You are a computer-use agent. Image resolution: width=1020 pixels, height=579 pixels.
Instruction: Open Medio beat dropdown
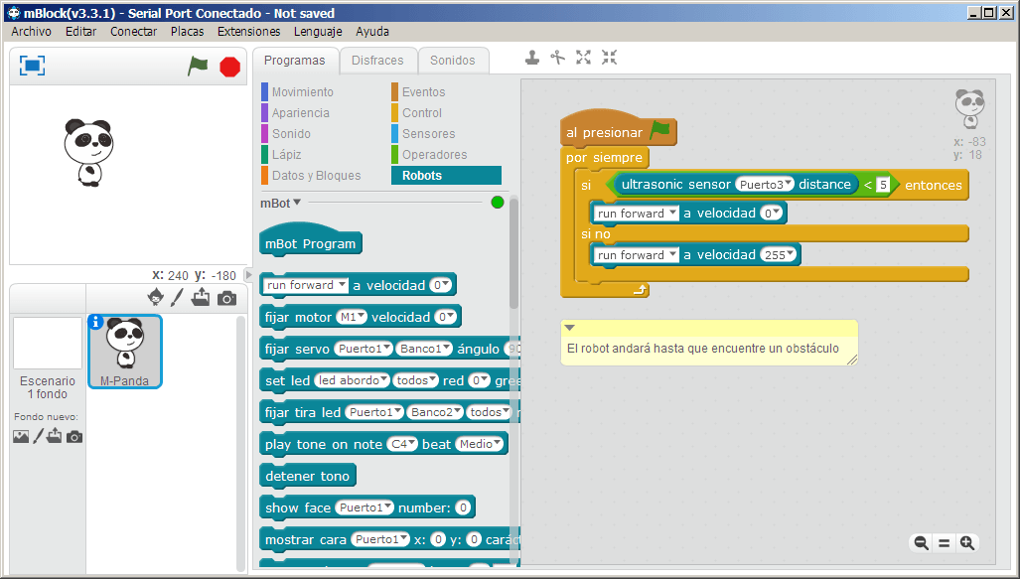(480, 444)
